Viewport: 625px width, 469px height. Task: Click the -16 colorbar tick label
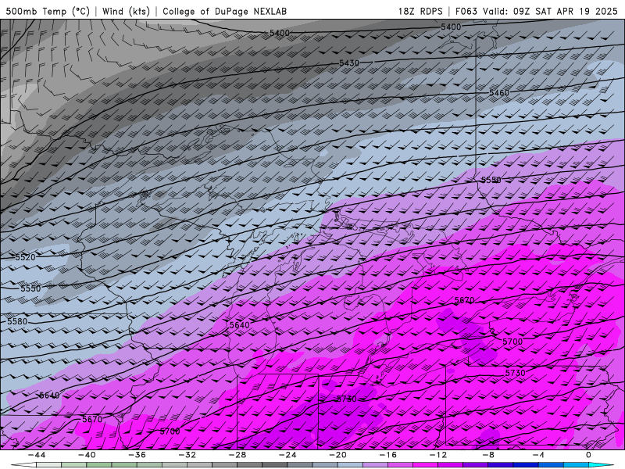pos(387,455)
